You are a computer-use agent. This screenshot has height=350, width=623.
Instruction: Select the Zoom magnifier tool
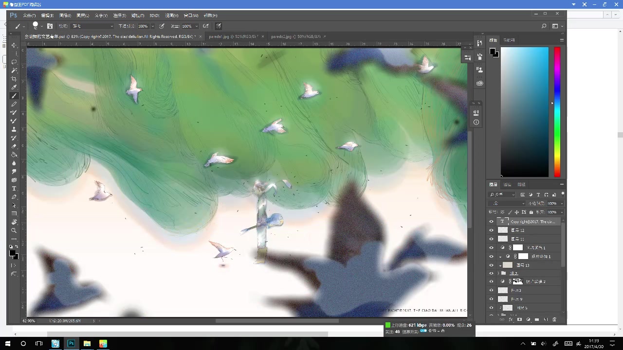click(14, 230)
